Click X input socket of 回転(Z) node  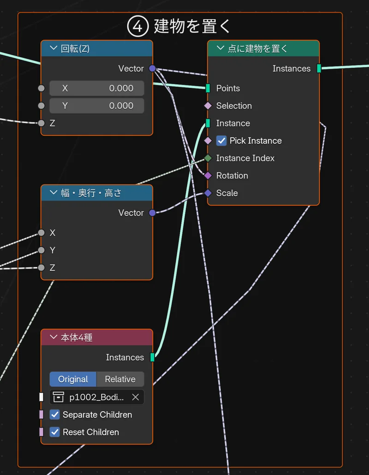click(x=41, y=88)
